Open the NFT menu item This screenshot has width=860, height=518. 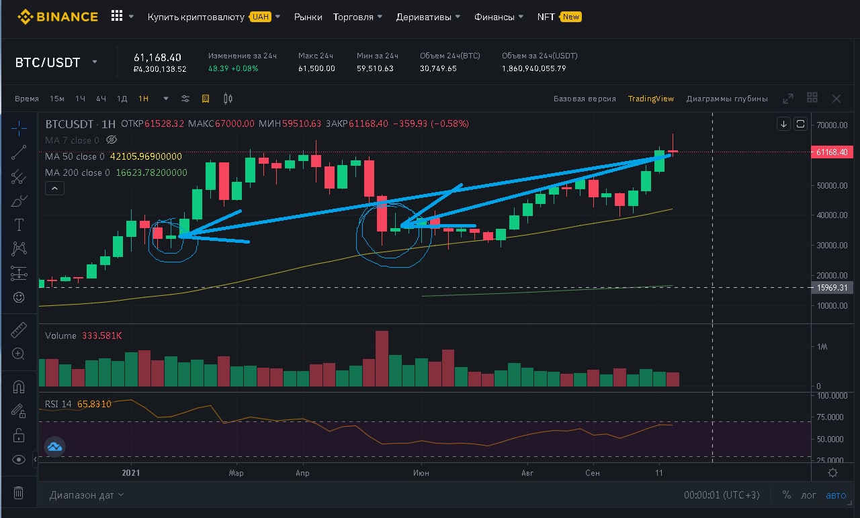[559, 17]
